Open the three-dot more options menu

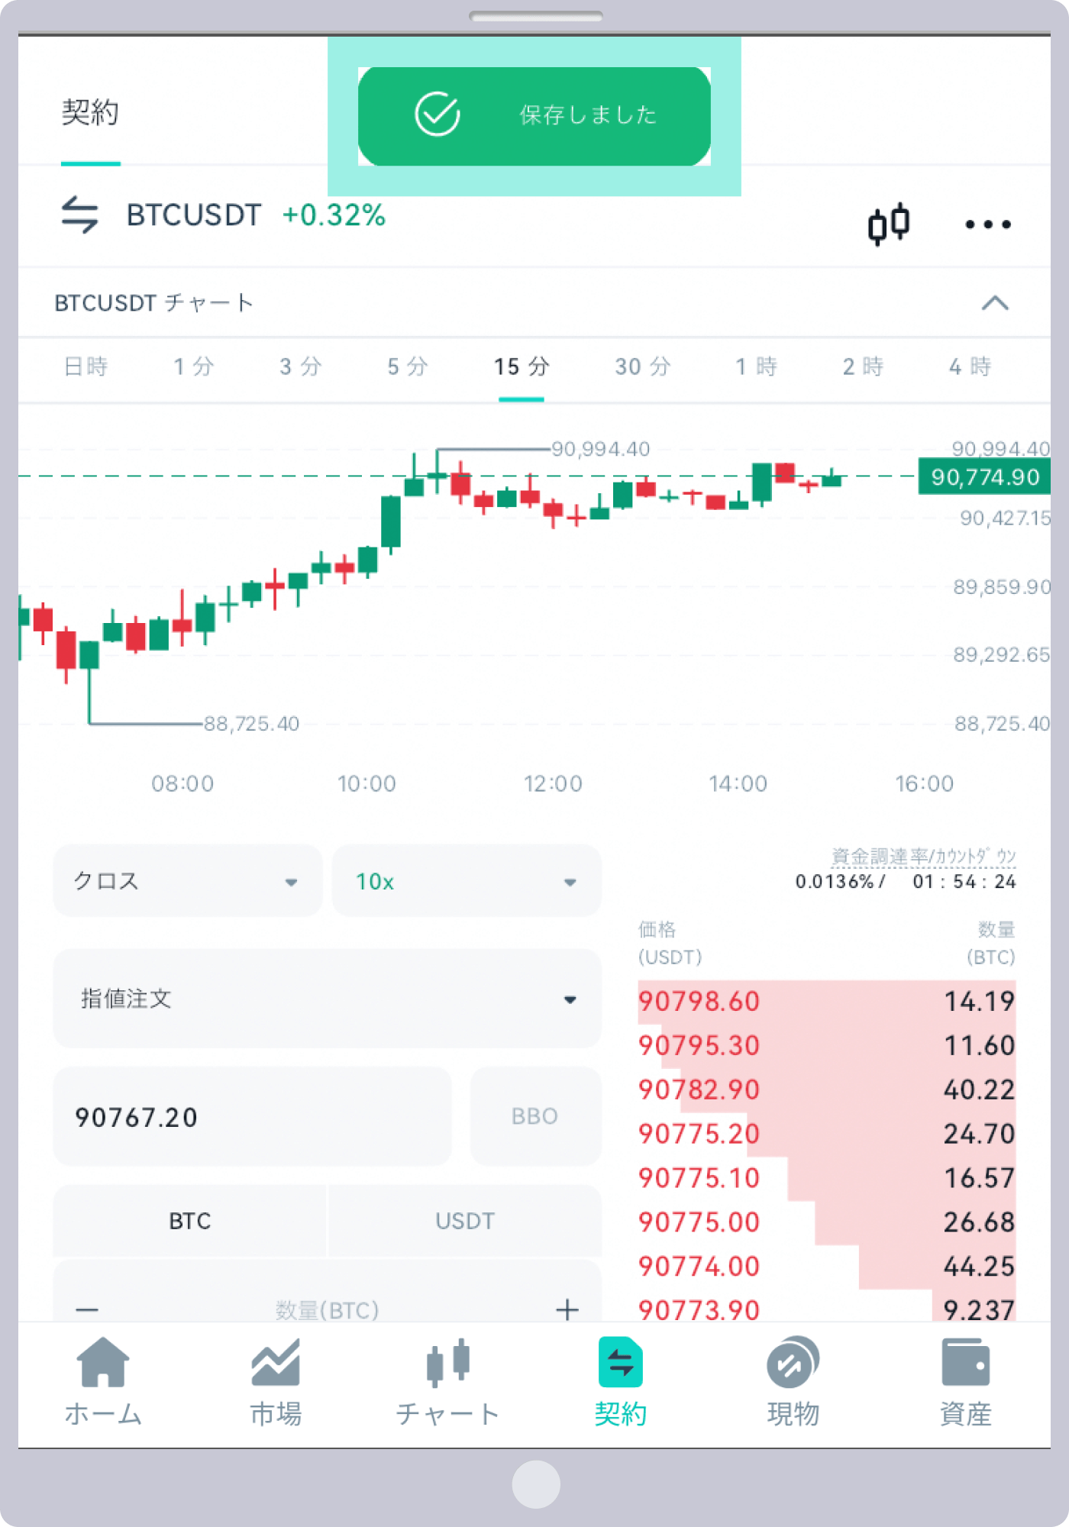[988, 224]
